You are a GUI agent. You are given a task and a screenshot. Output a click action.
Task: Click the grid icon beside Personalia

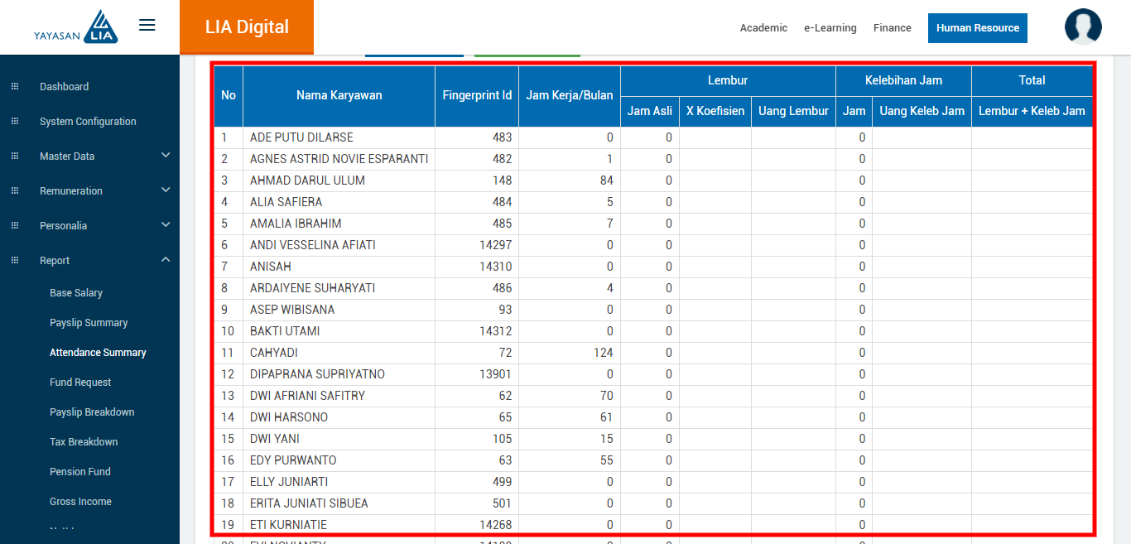(14, 226)
